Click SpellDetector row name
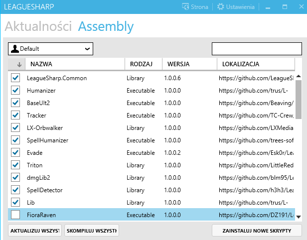 pyautogui.click(x=45, y=190)
